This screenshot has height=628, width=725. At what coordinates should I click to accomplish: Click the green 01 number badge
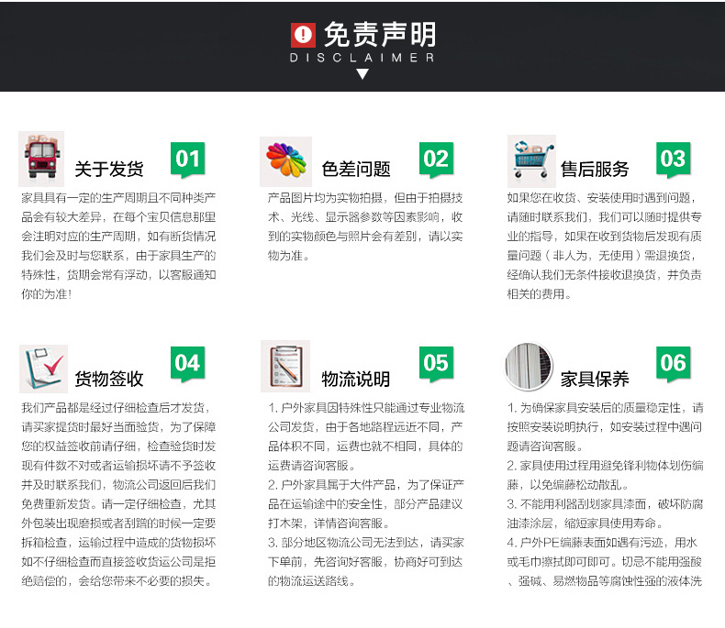click(187, 160)
